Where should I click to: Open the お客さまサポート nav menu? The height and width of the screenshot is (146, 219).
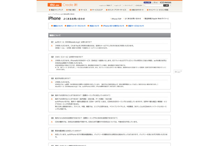tap(137, 10)
